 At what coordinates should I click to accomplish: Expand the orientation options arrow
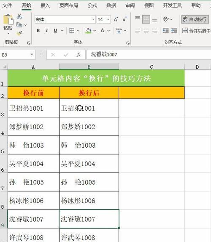[x=171, y=19]
